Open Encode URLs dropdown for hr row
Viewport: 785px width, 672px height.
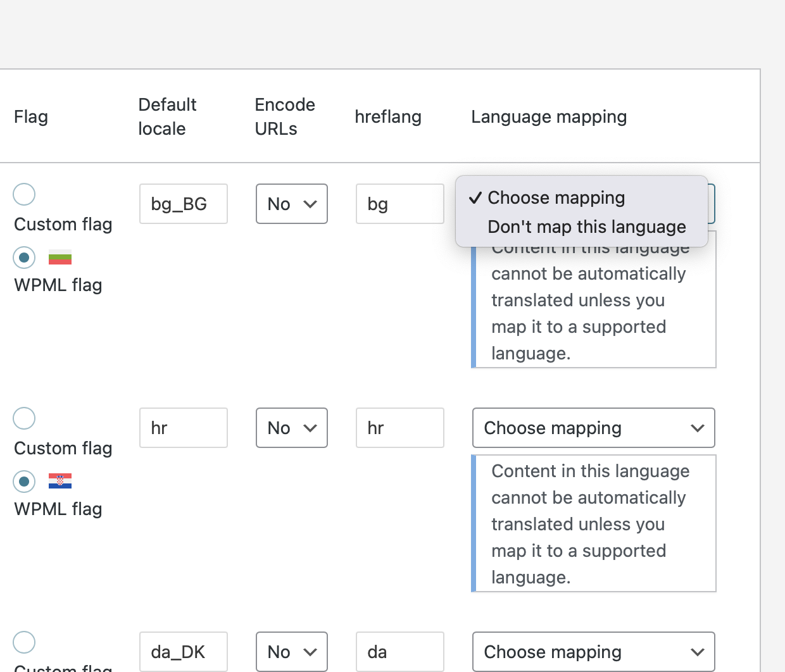pos(291,428)
